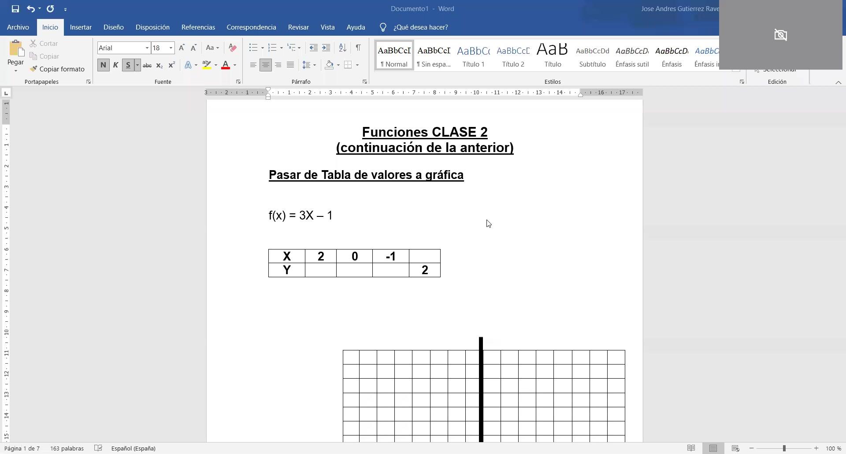
Task: Apply the Normal style
Action: 394,56
